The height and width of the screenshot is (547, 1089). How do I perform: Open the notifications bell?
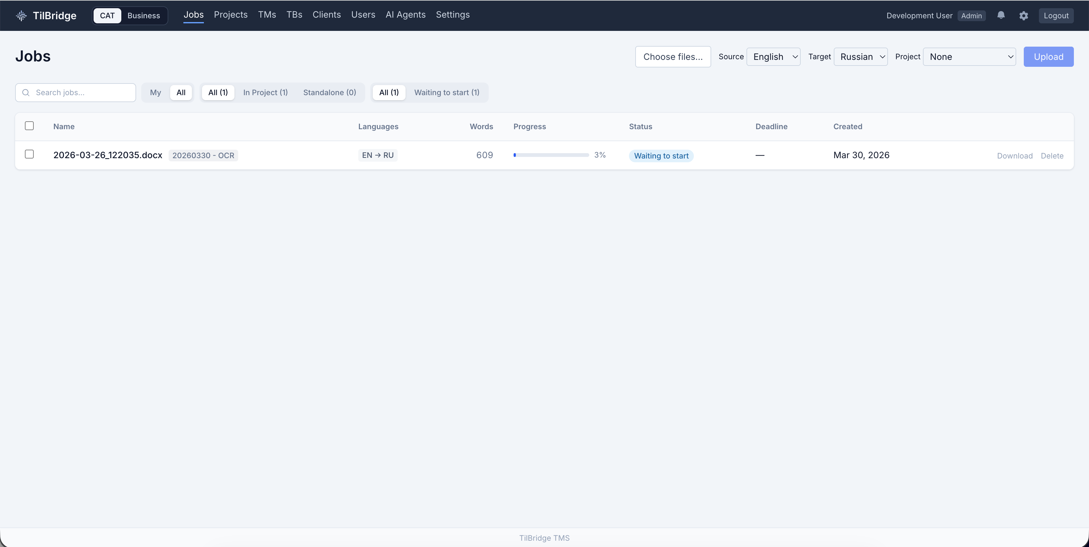tap(1001, 16)
